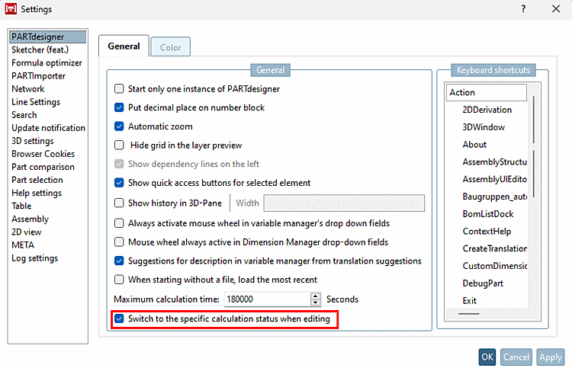572x368 pixels.
Task: Increase maximum calculation time with up arrow
Action: tap(316, 296)
